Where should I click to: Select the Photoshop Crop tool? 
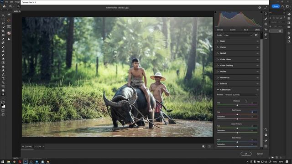click(3, 31)
